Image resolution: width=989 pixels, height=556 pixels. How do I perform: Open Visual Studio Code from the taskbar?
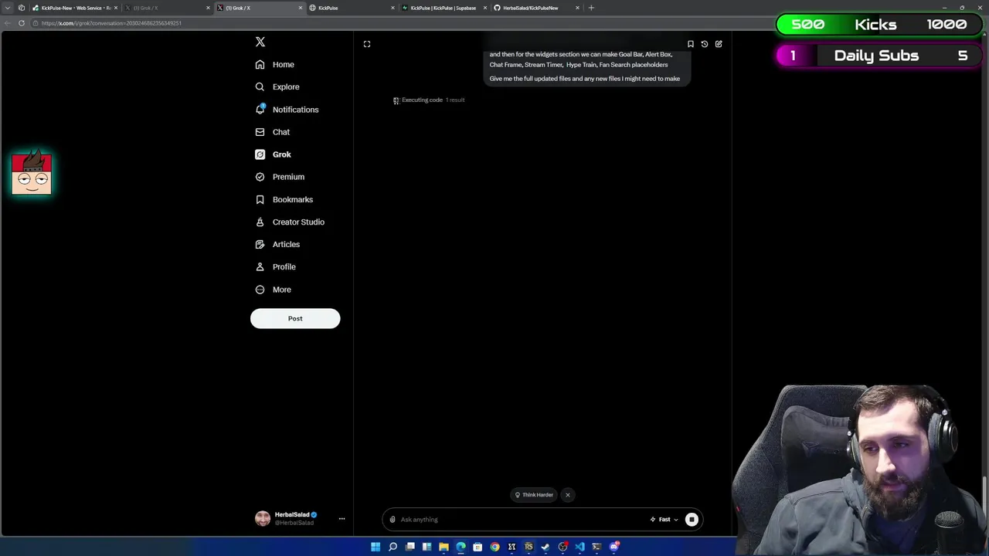[x=579, y=547]
